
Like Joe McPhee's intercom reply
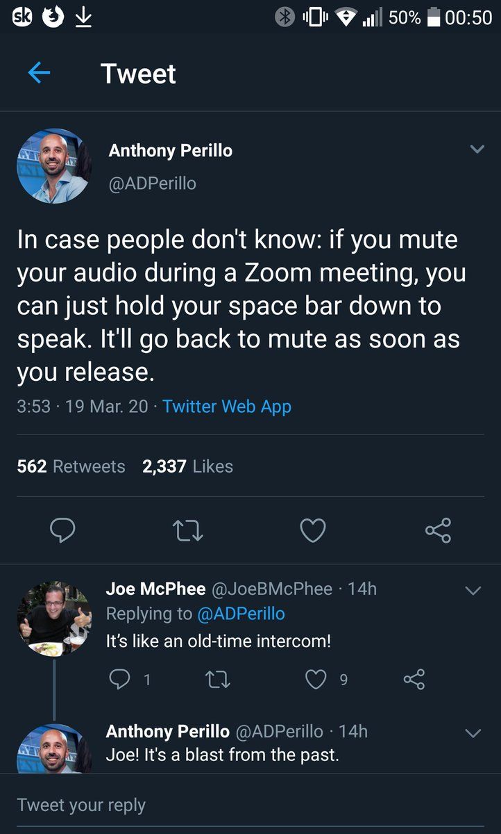click(x=316, y=679)
